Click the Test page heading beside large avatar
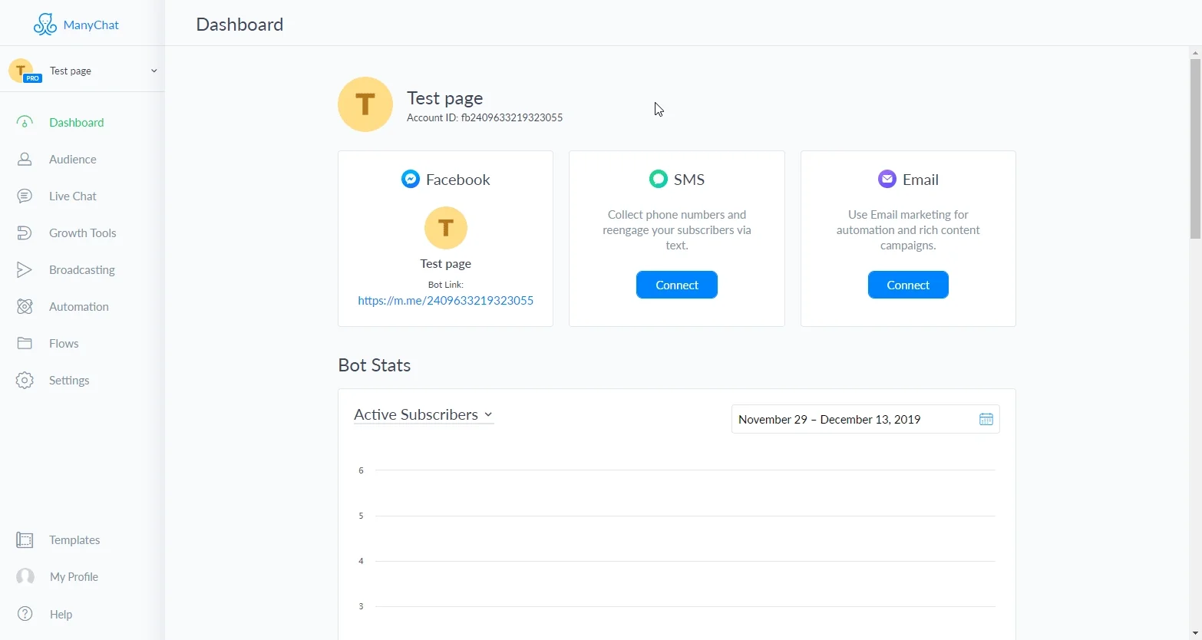This screenshot has width=1202, height=640. pyautogui.click(x=445, y=98)
